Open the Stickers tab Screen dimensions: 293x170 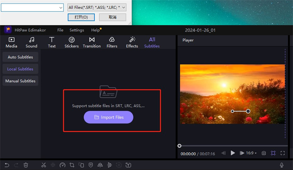click(72, 42)
